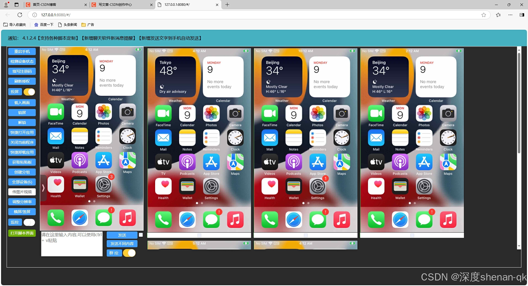This screenshot has width=528, height=286.
Task: Open the browser favorites list icon
Action: pos(498,15)
